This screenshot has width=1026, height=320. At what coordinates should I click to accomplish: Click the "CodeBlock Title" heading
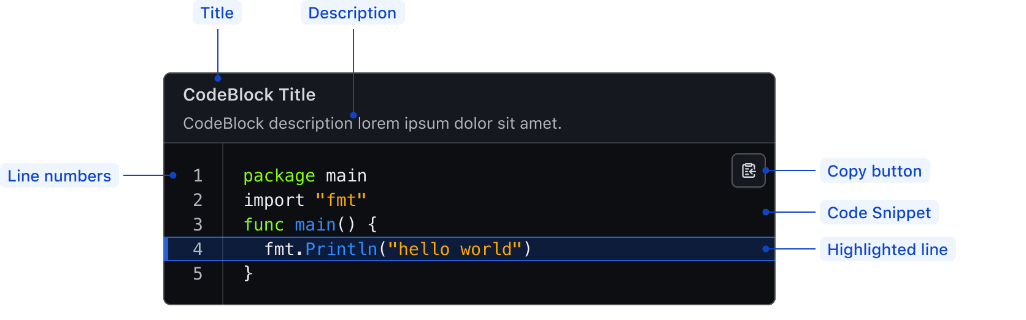click(249, 95)
